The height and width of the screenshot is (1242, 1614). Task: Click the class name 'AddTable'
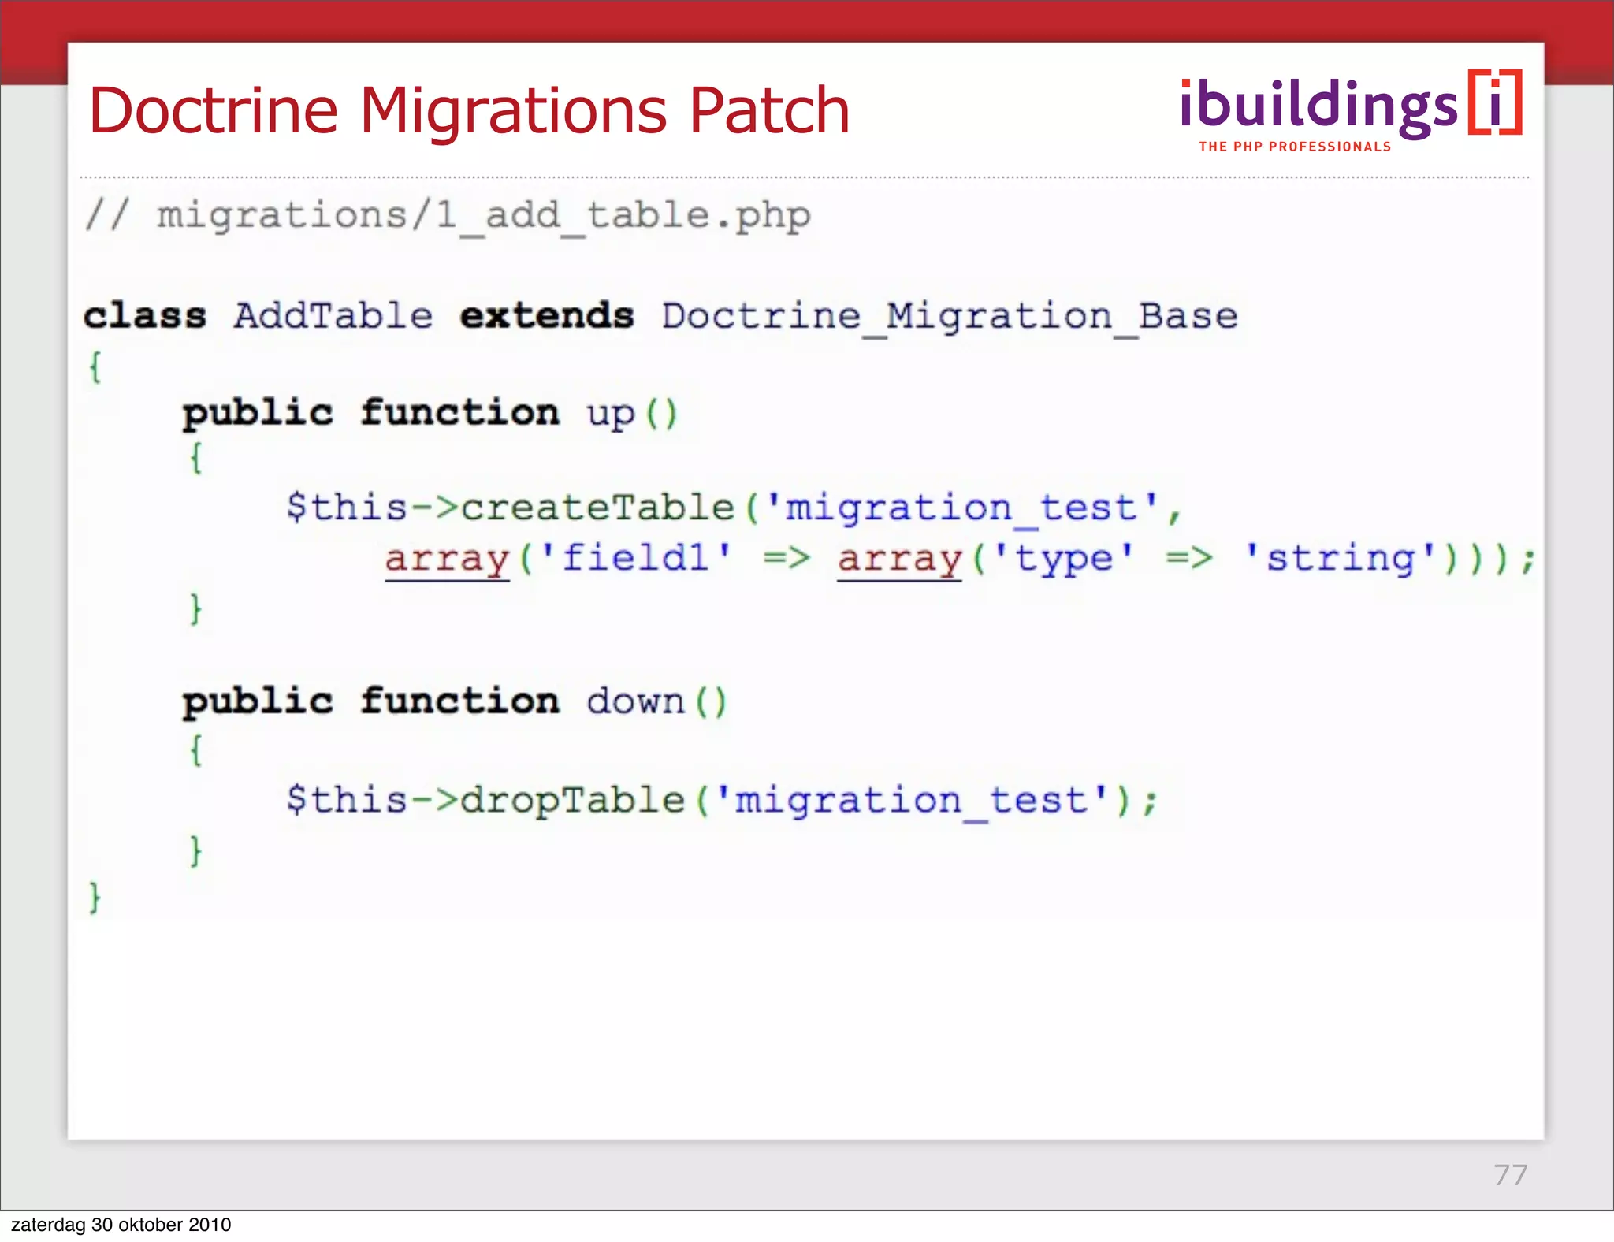pyautogui.click(x=333, y=316)
